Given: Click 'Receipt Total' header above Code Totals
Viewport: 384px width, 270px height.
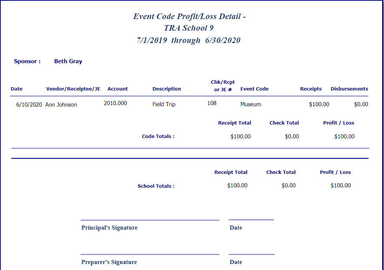Looking at the screenshot, I should tap(235, 123).
